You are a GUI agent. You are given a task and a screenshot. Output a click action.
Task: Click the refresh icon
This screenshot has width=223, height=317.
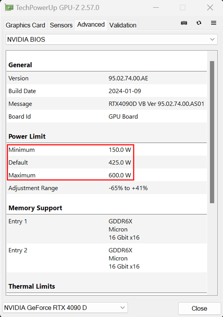click(x=199, y=23)
